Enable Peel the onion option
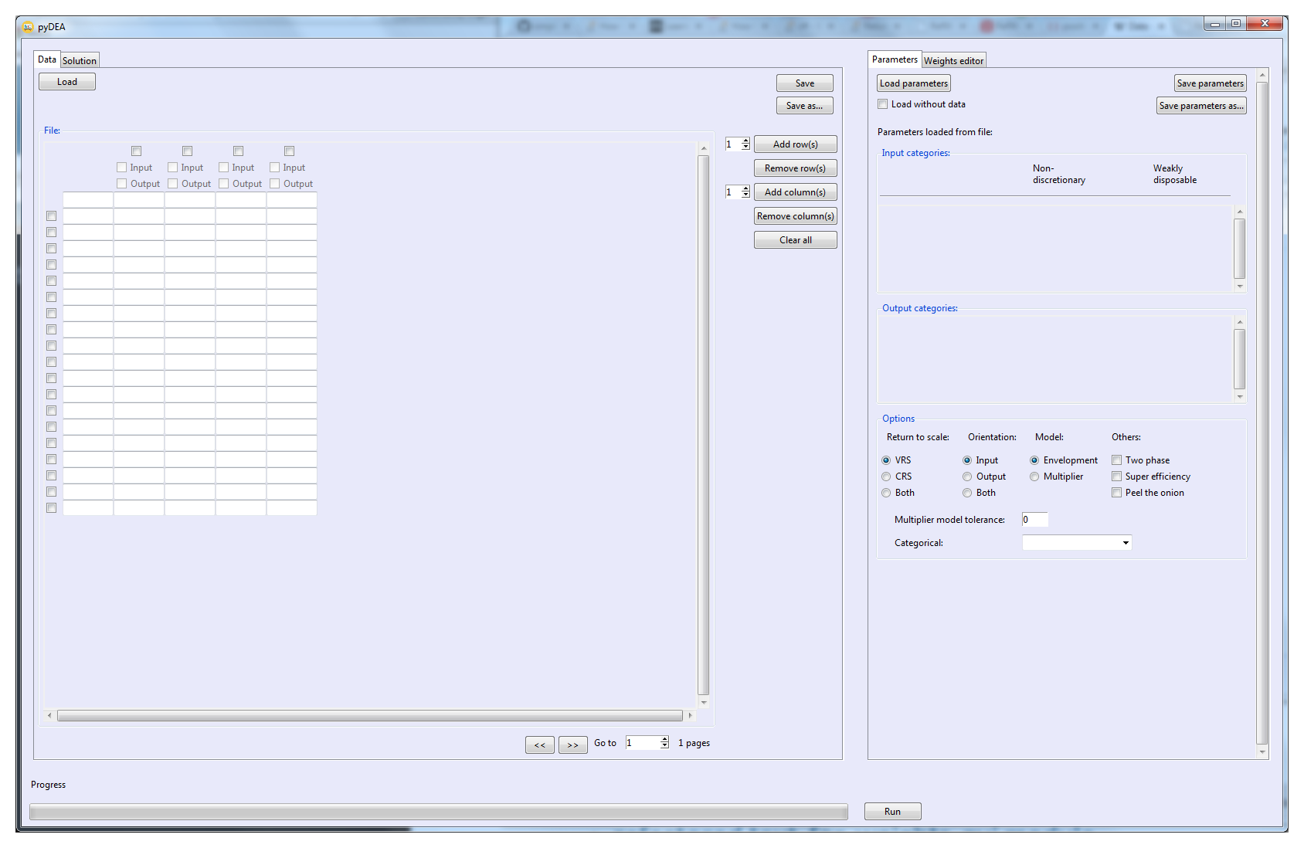 pyautogui.click(x=1116, y=493)
